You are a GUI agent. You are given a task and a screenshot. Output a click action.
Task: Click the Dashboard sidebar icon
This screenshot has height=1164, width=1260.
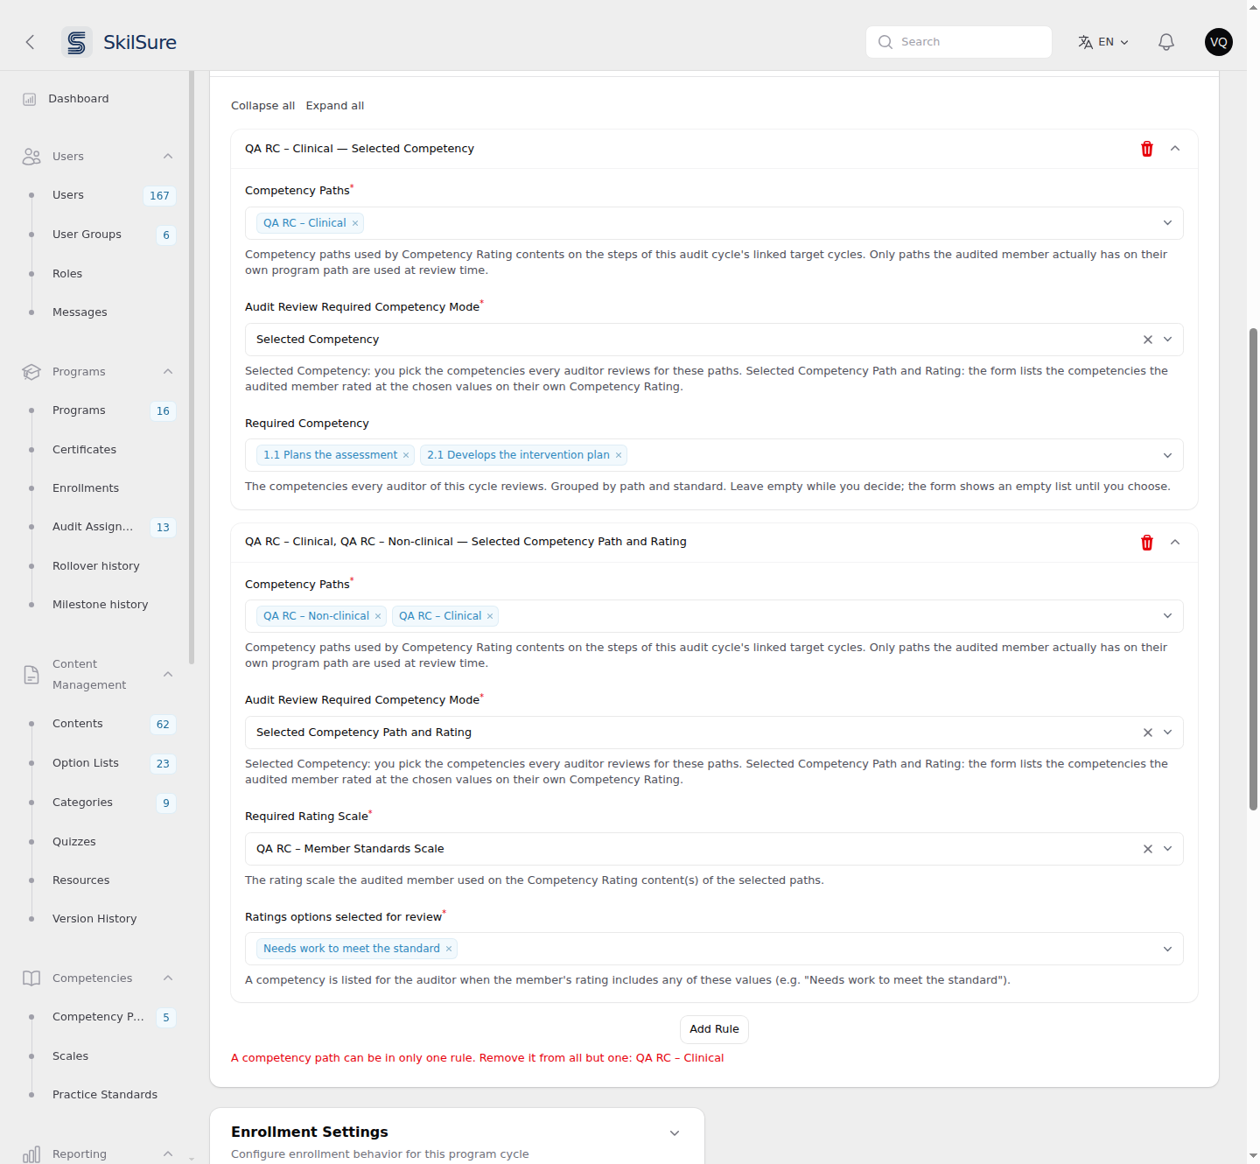30,99
